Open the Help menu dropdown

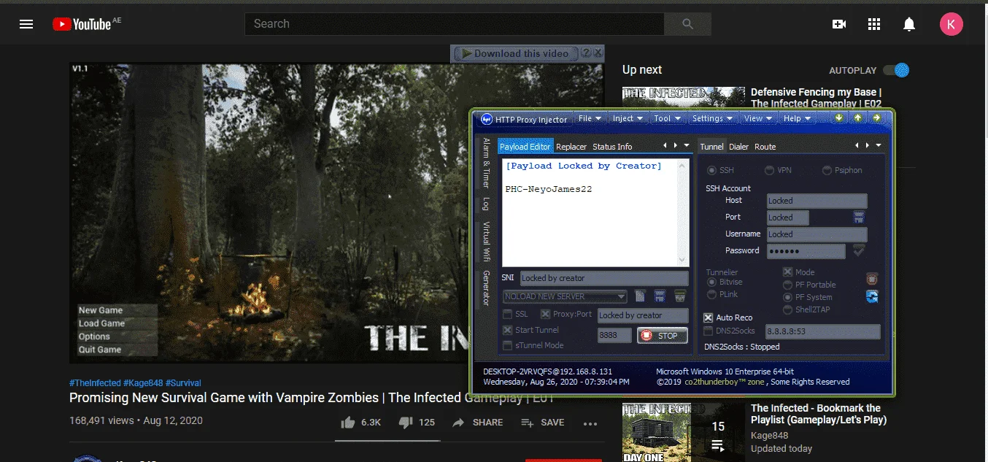(x=797, y=118)
